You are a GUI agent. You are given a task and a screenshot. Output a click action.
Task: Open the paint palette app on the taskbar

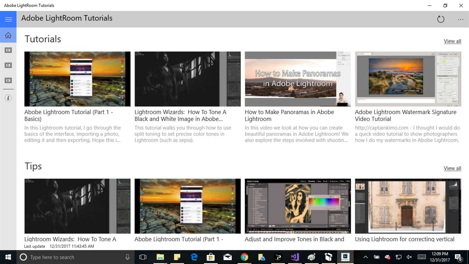pyautogui.click(x=312, y=257)
